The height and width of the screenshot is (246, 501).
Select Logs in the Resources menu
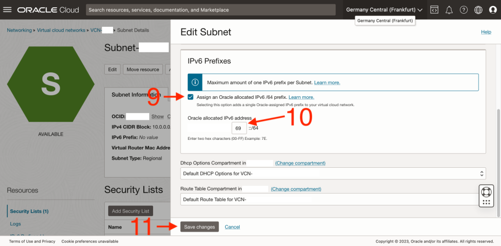pos(15,224)
